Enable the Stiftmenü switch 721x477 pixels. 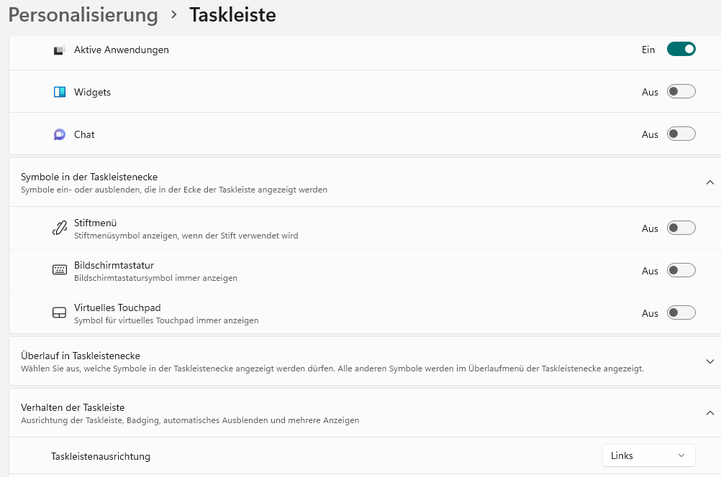point(681,228)
